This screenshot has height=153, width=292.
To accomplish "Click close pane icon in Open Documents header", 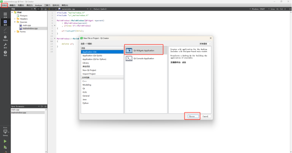I will (45, 106).
